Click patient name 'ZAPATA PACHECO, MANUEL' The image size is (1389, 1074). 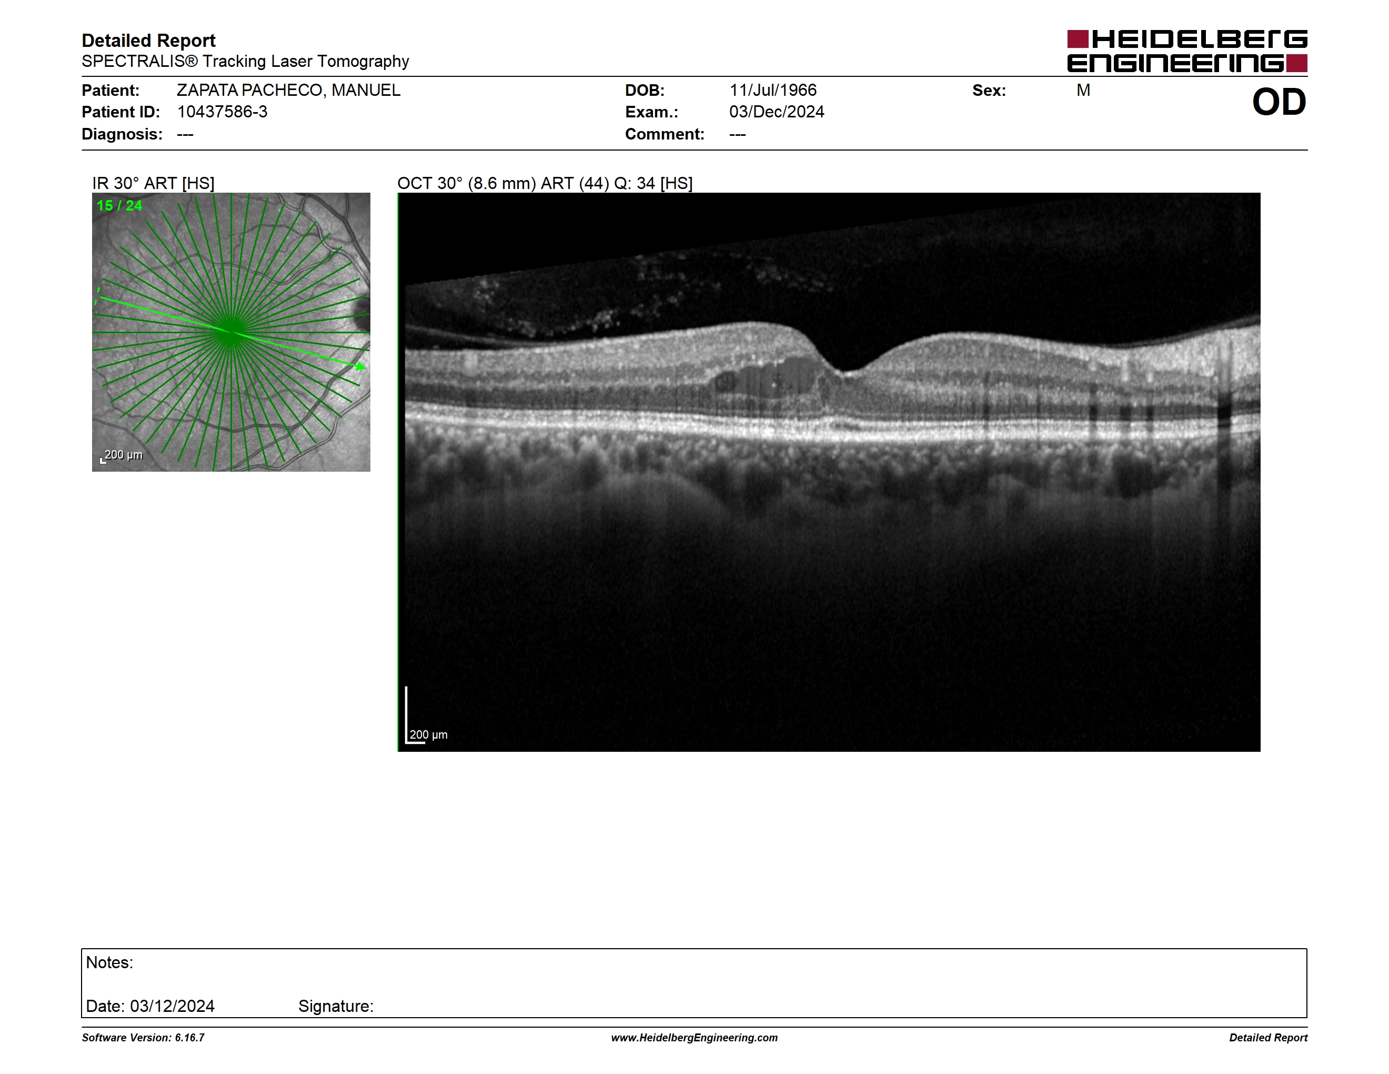coord(289,91)
